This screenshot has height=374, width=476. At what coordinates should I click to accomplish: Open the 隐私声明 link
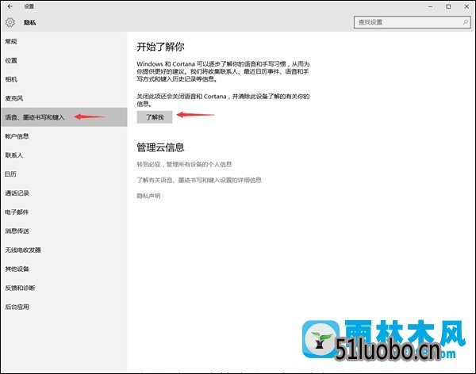point(148,196)
